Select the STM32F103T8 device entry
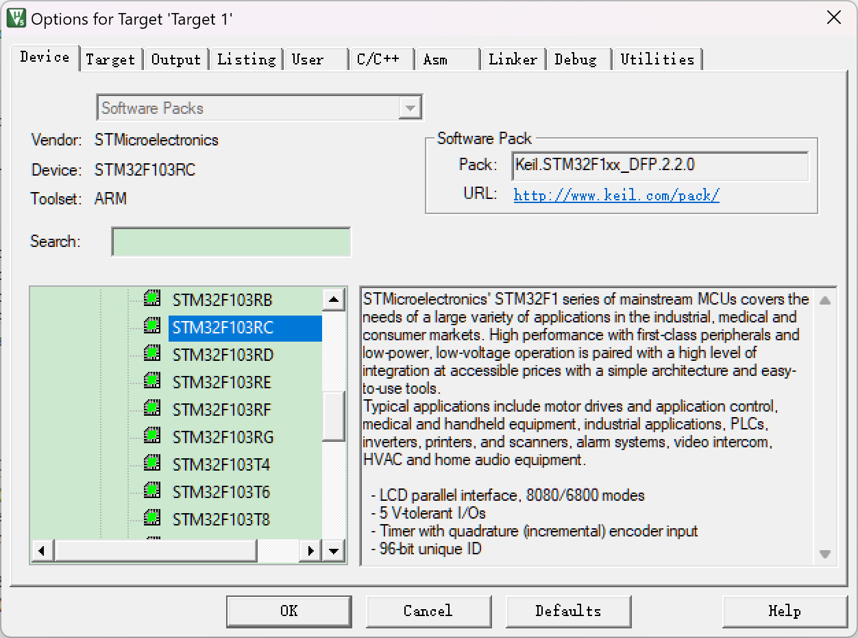 221,520
